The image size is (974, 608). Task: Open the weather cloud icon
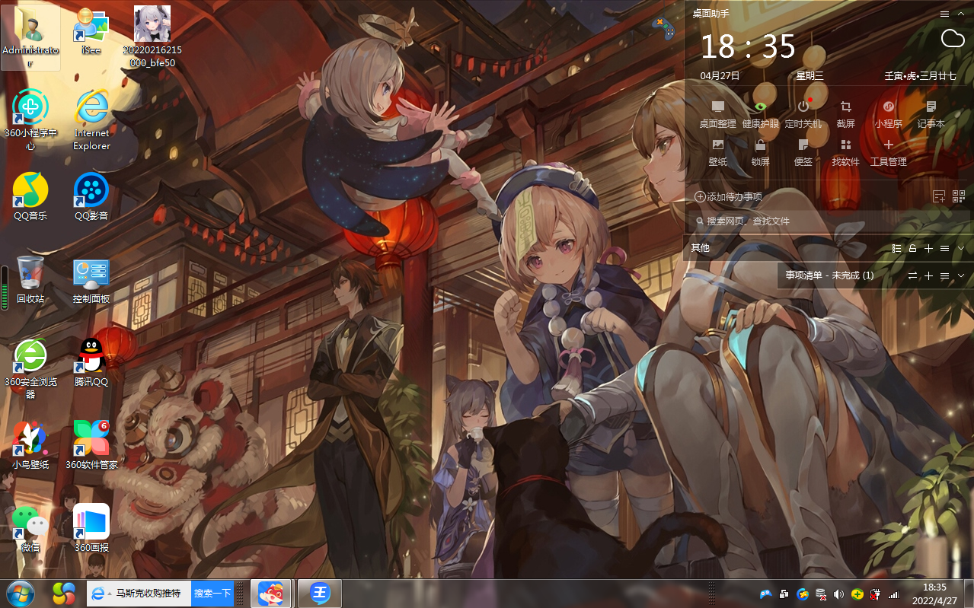(953, 39)
